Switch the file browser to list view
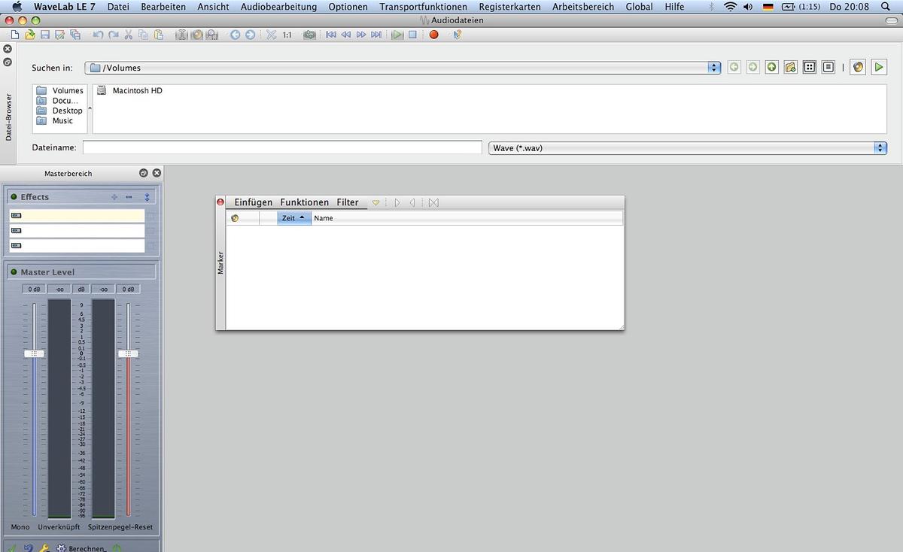Viewport: 903px width, 552px height. pyautogui.click(x=829, y=67)
